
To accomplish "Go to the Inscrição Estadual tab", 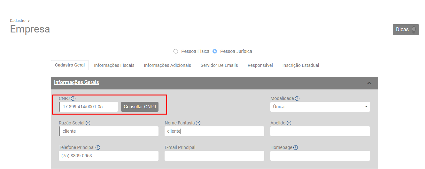I will coord(300,65).
